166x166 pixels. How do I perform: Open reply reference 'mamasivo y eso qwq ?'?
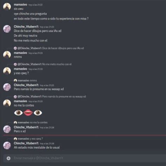tap(28, 139)
